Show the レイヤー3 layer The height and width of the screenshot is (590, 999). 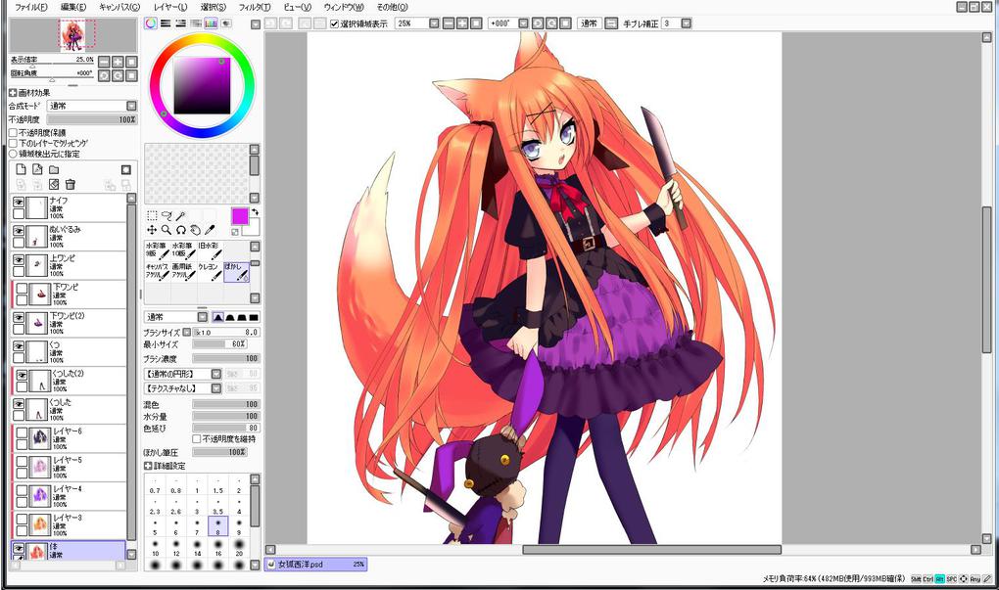22,520
